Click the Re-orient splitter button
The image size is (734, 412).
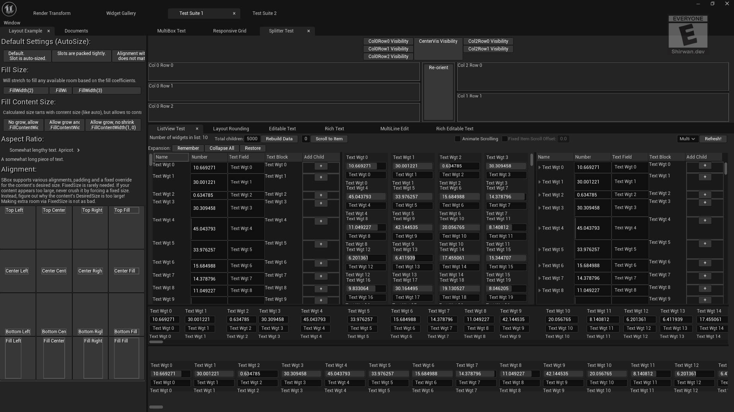click(438, 92)
